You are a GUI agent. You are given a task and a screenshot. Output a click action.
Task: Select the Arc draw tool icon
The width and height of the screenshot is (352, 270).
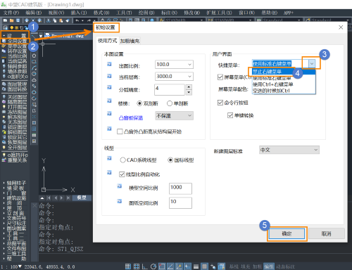point(34,68)
